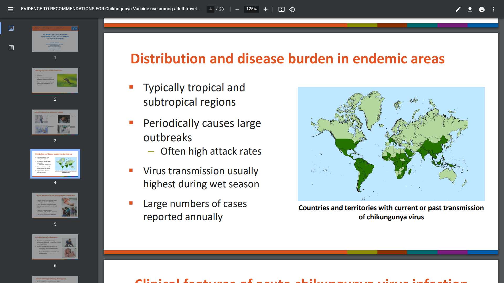Click the 125% zoom level field
The height and width of the screenshot is (283, 504).
point(251,9)
